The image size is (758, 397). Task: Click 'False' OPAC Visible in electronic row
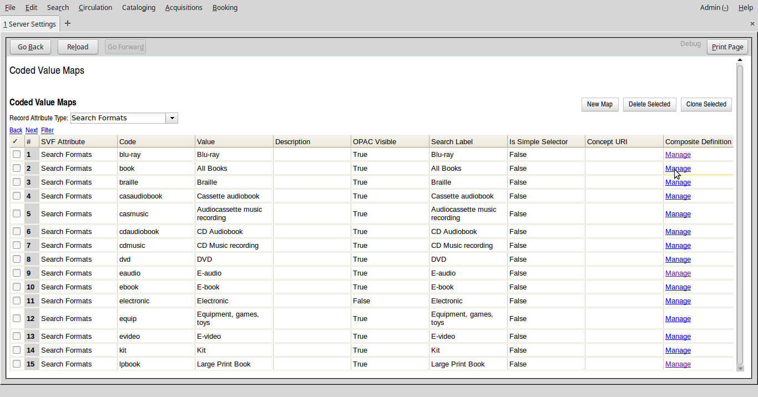coord(390,301)
